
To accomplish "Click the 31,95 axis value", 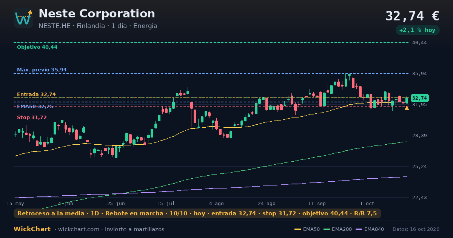I will tap(419, 105).
